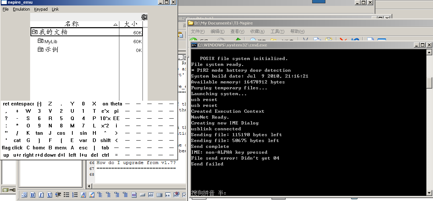Insert a numbered list from the toolbar
Screen dimensions: 433x201
point(75,195)
